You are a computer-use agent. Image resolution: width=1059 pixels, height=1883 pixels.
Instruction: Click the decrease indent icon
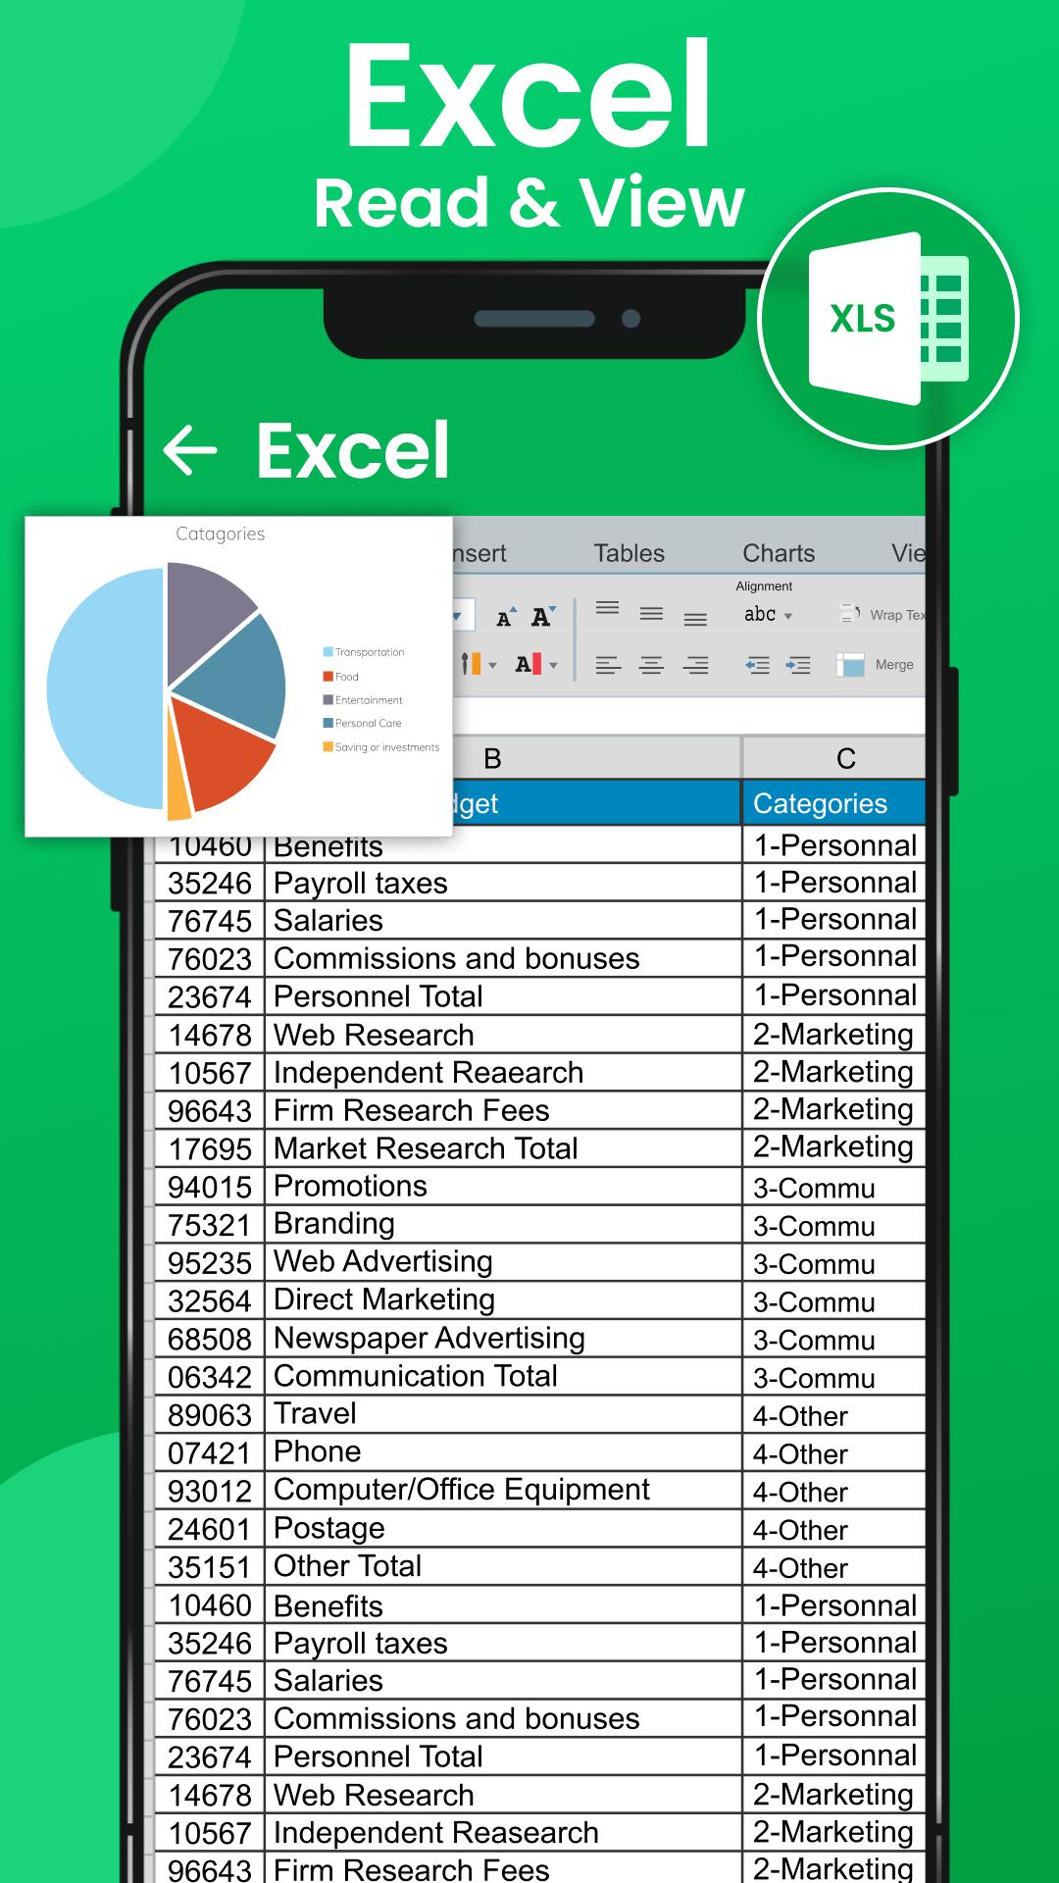pyautogui.click(x=757, y=665)
